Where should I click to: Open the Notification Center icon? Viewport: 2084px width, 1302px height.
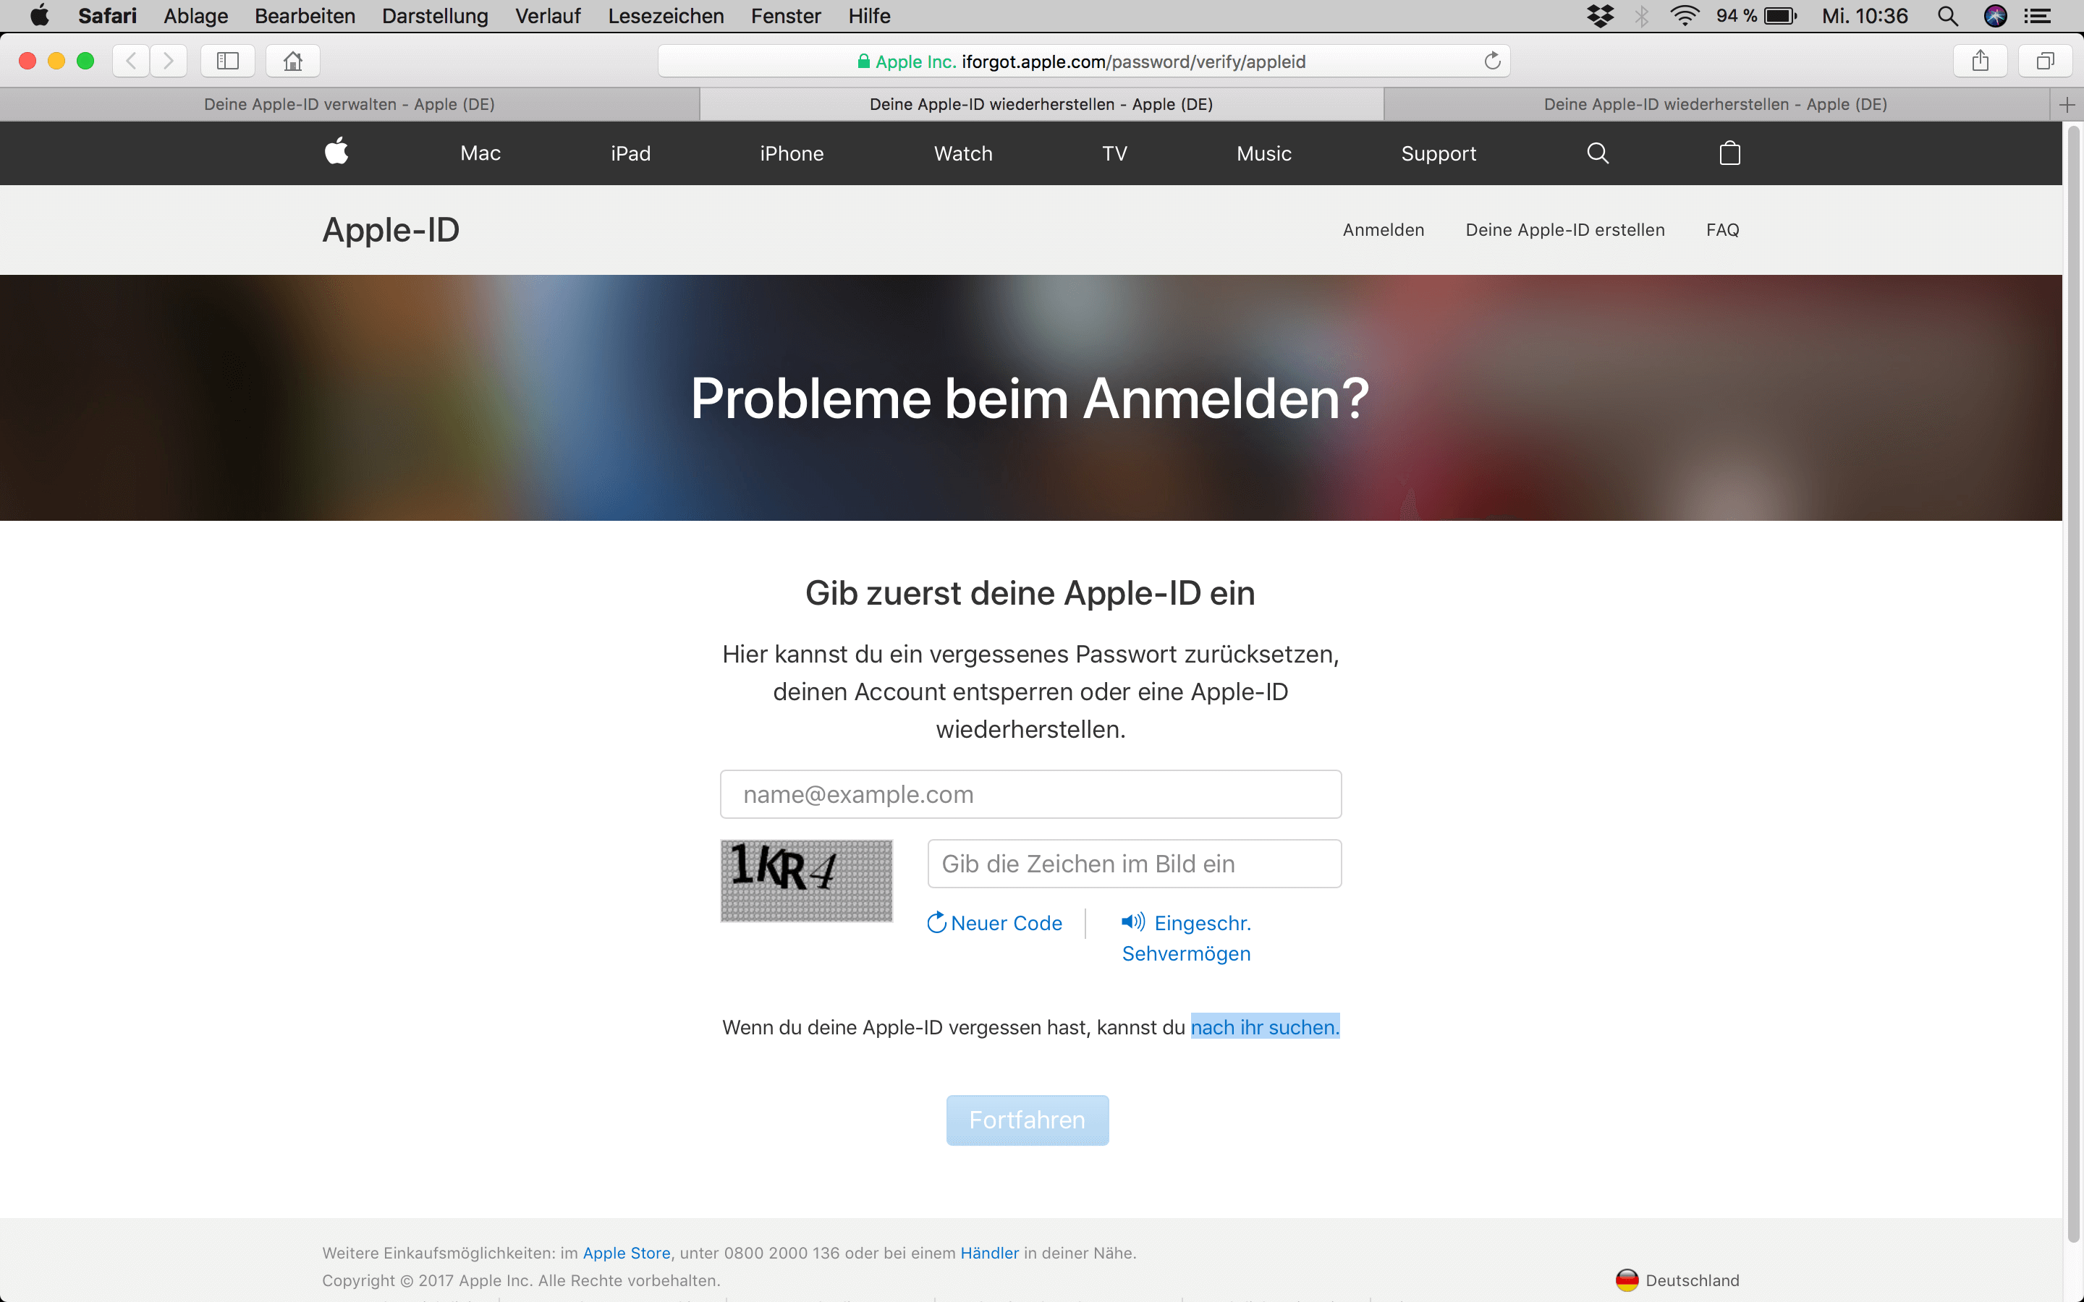point(2037,15)
